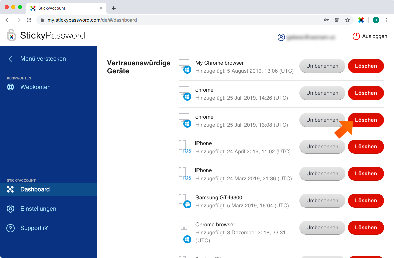Open saved passwords key icon
This screenshot has width=394, height=258.
pos(326,20)
